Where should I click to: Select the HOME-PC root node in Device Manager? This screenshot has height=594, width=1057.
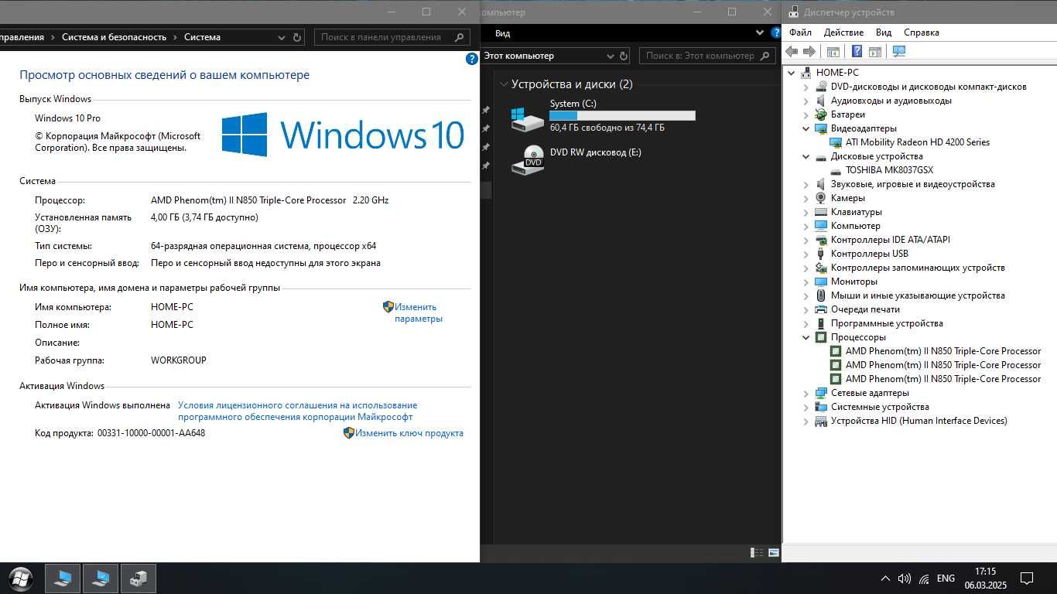[837, 73]
